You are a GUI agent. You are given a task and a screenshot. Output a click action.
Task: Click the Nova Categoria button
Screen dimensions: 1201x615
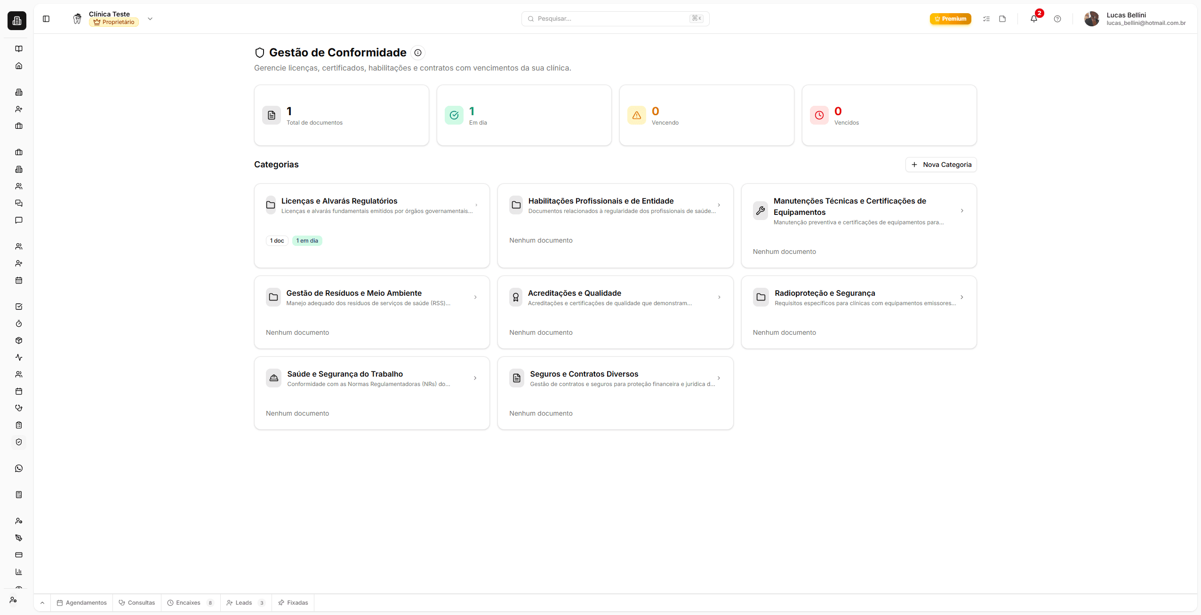point(940,165)
